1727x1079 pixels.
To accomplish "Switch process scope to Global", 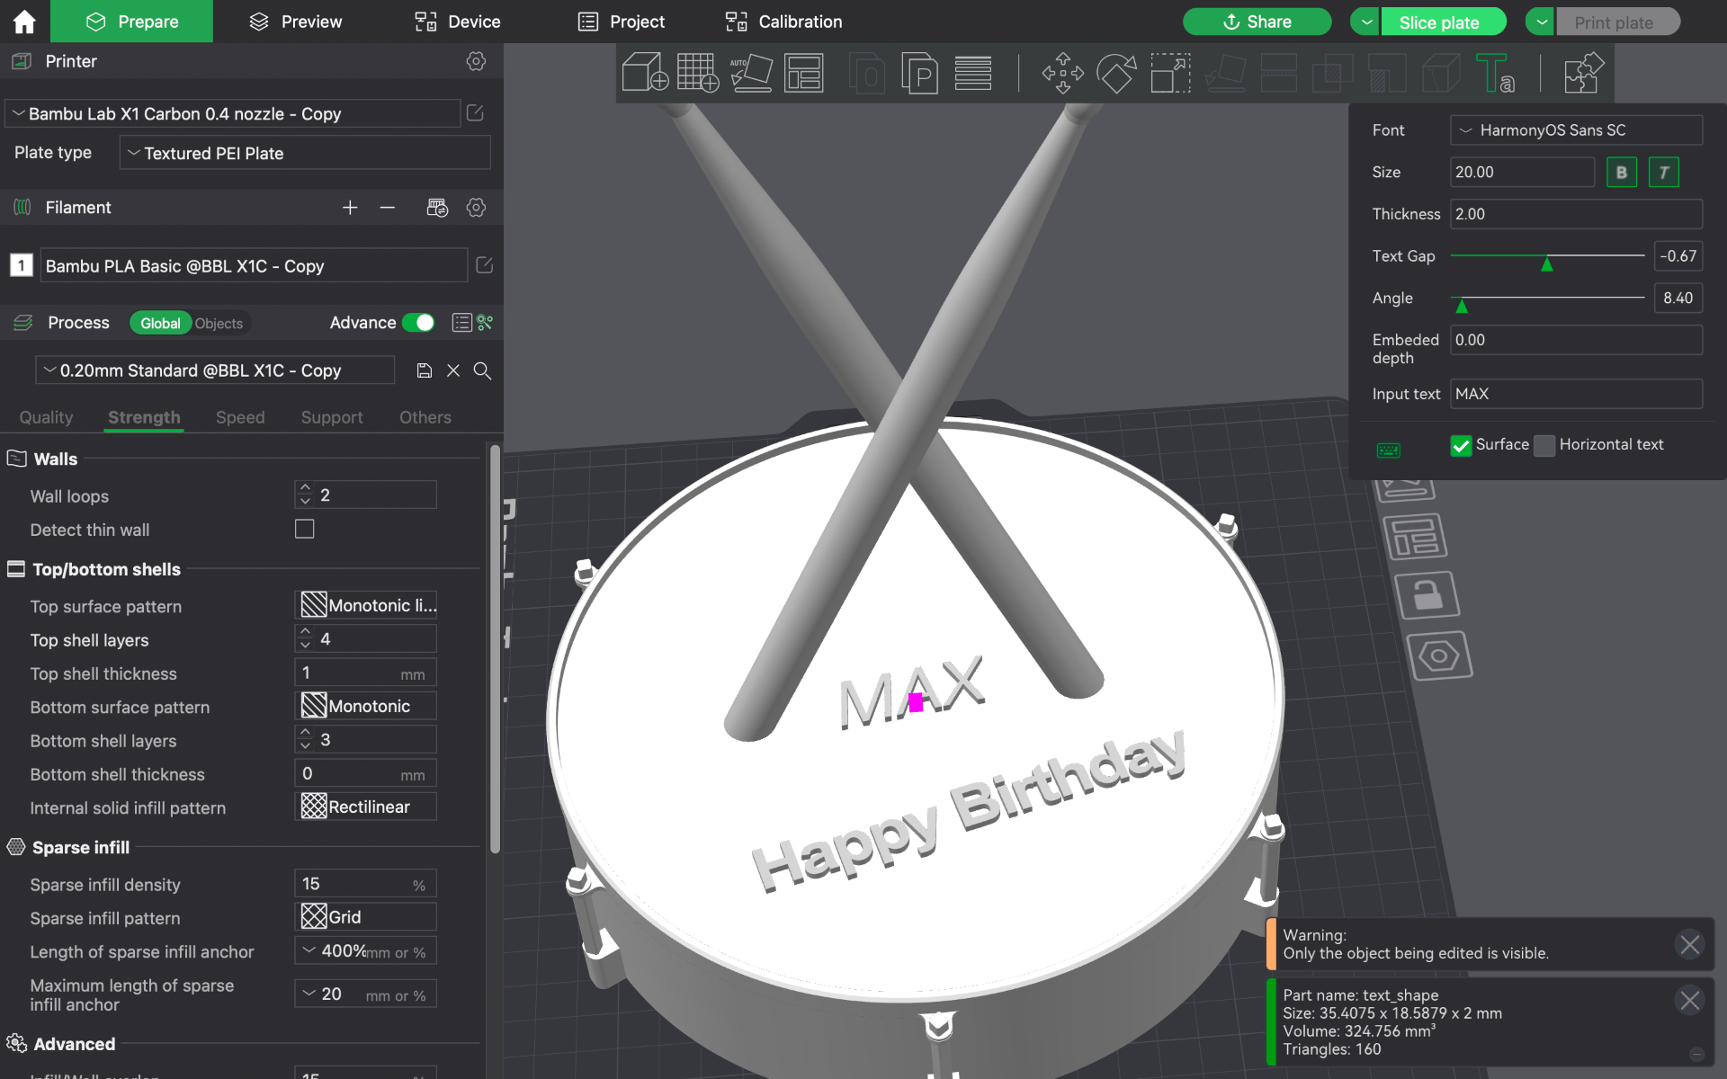I will click(x=160, y=324).
